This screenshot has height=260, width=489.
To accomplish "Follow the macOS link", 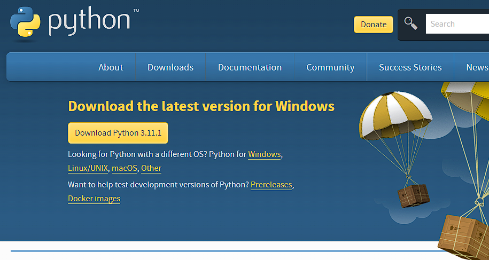I will 125,168.
